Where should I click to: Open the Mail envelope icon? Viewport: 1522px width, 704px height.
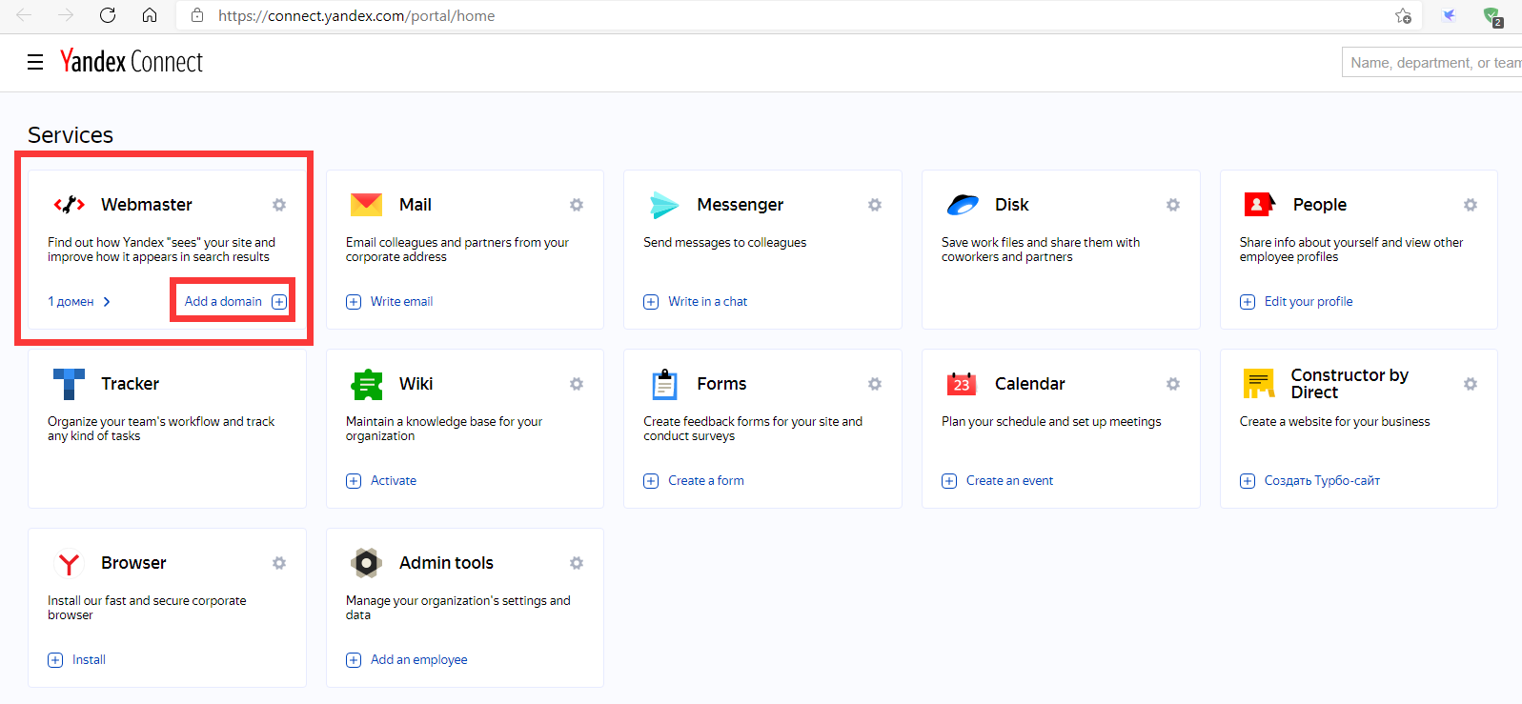coord(366,205)
